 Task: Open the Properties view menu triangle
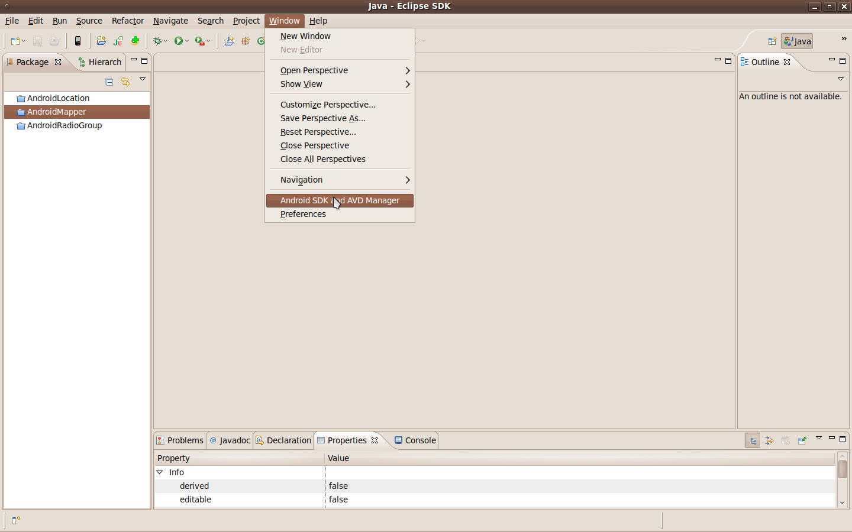tap(819, 438)
